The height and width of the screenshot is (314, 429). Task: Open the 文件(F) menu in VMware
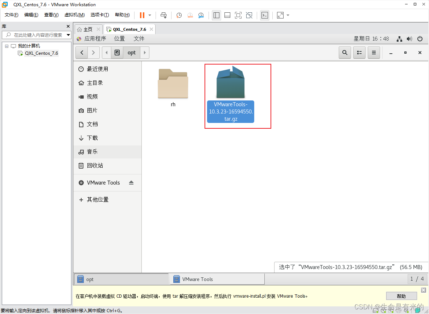[12, 15]
